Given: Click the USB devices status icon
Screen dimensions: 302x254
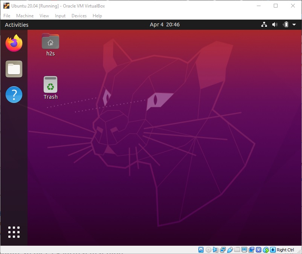Looking at the screenshot, I should click(230, 249).
